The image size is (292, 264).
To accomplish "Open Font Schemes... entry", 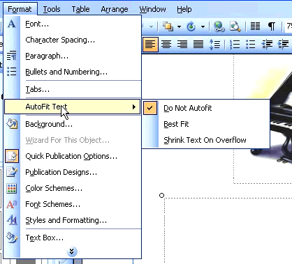I will 73,204.
